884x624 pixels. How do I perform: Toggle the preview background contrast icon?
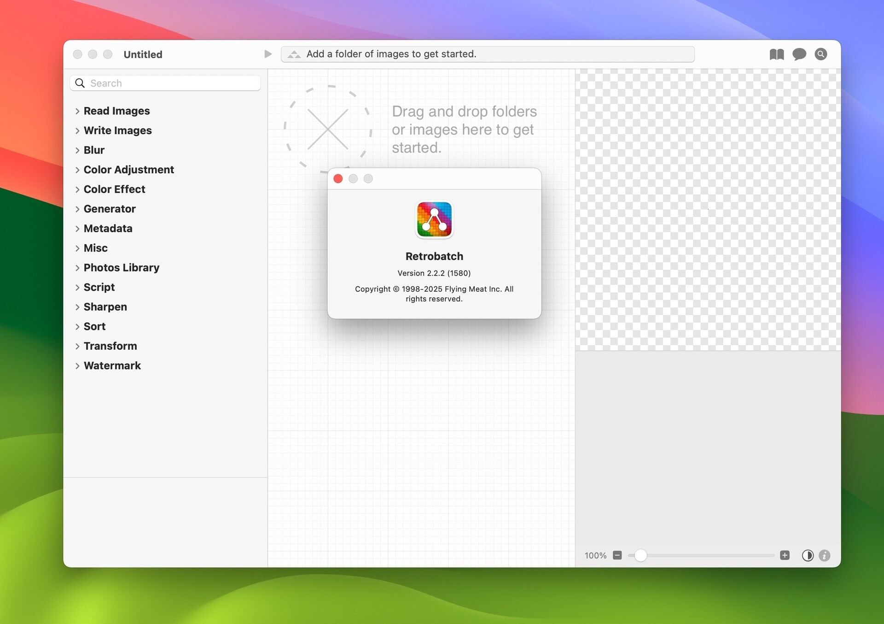tap(808, 555)
